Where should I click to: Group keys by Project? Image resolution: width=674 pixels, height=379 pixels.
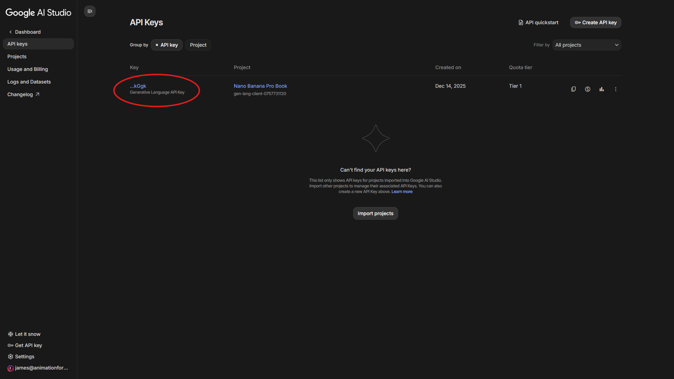[198, 45]
